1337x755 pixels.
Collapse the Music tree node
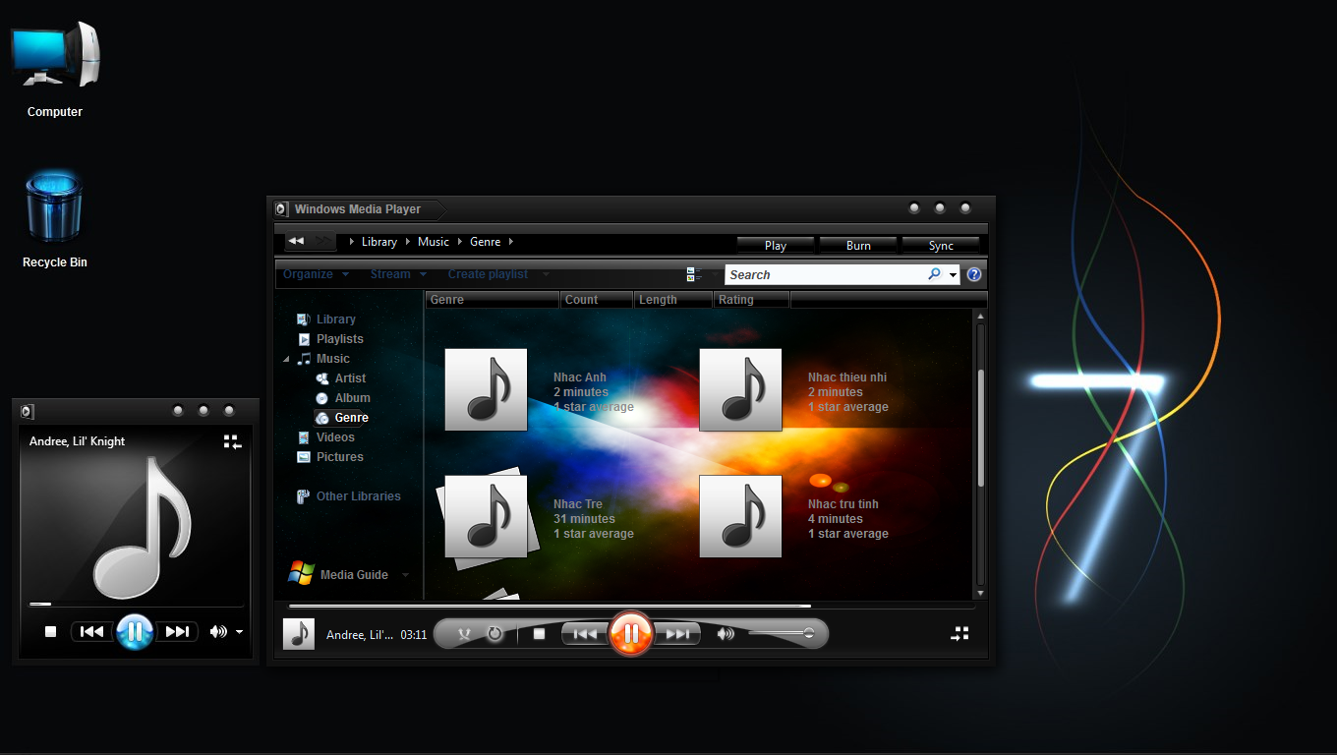(286, 360)
